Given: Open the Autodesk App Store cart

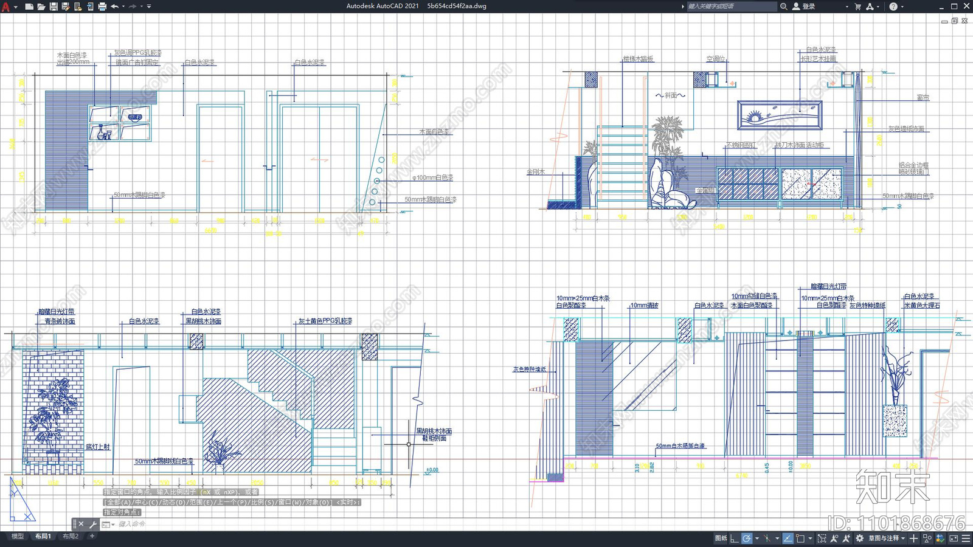Looking at the screenshot, I should [x=857, y=6].
